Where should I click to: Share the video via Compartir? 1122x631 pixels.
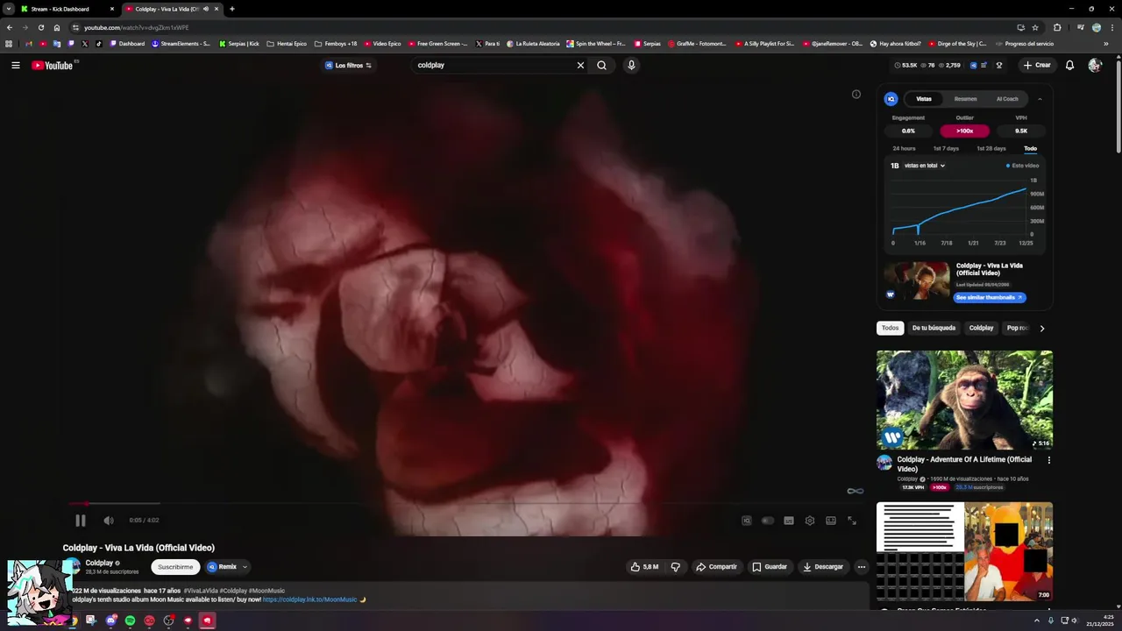click(x=717, y=567)
